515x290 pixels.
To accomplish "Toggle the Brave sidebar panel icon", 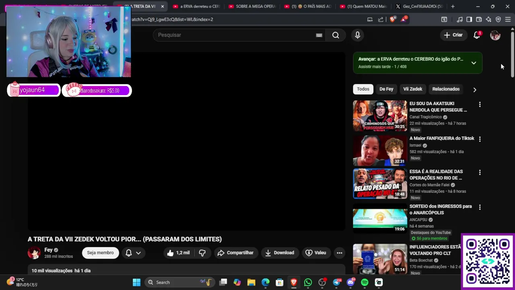I will [469, 19].
